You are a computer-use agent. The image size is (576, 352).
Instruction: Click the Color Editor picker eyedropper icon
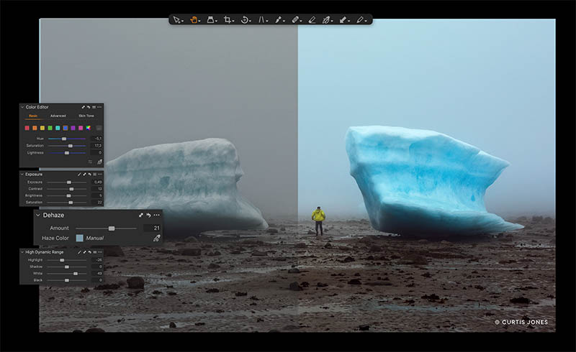[99, 162]
